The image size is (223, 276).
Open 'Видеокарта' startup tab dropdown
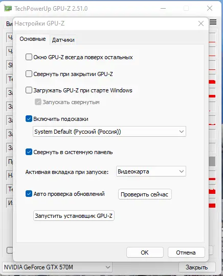click(x=151, y=171)
